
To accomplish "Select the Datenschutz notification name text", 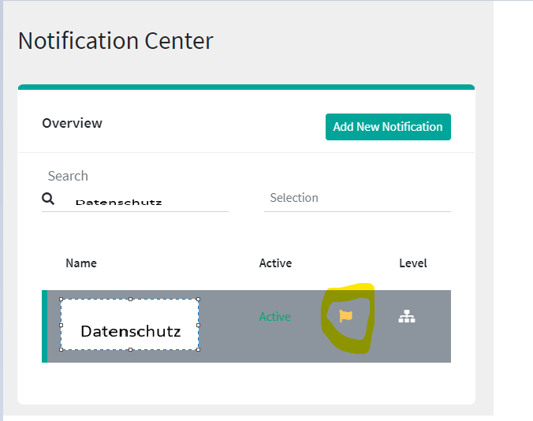I will coord(130,331).
